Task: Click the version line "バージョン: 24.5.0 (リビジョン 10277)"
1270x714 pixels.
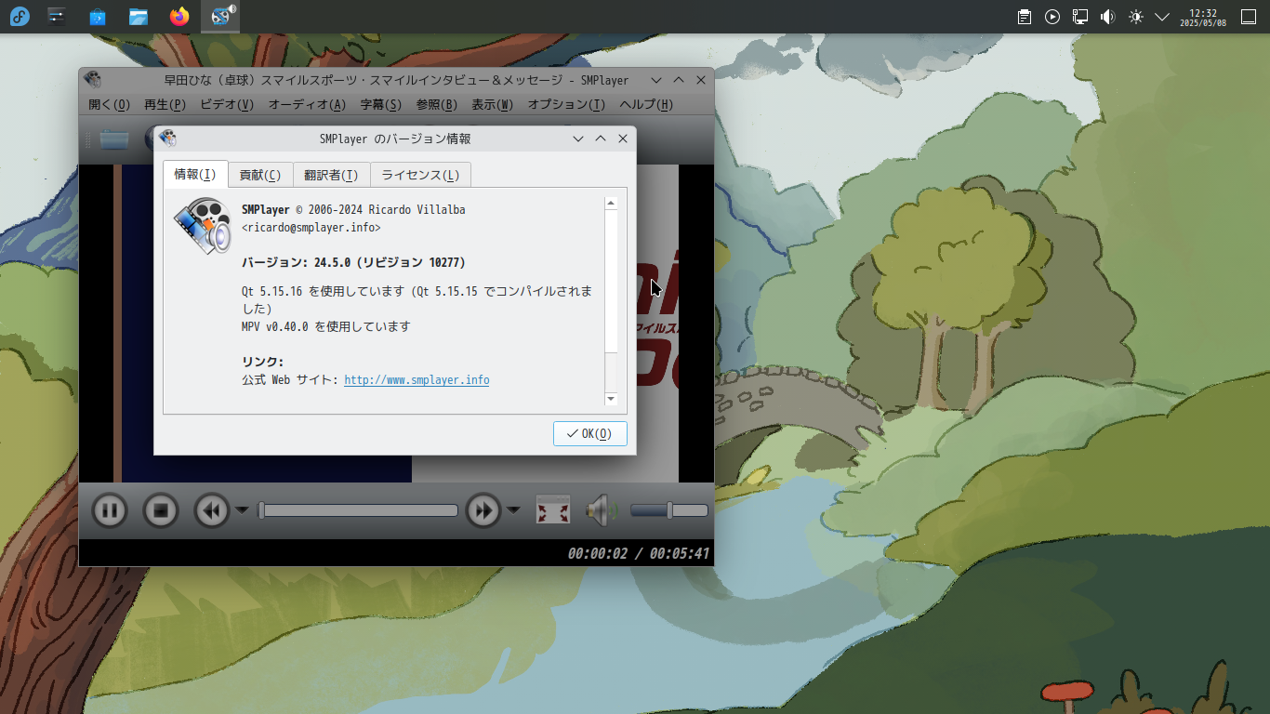Action: click(x=353, y=262)
